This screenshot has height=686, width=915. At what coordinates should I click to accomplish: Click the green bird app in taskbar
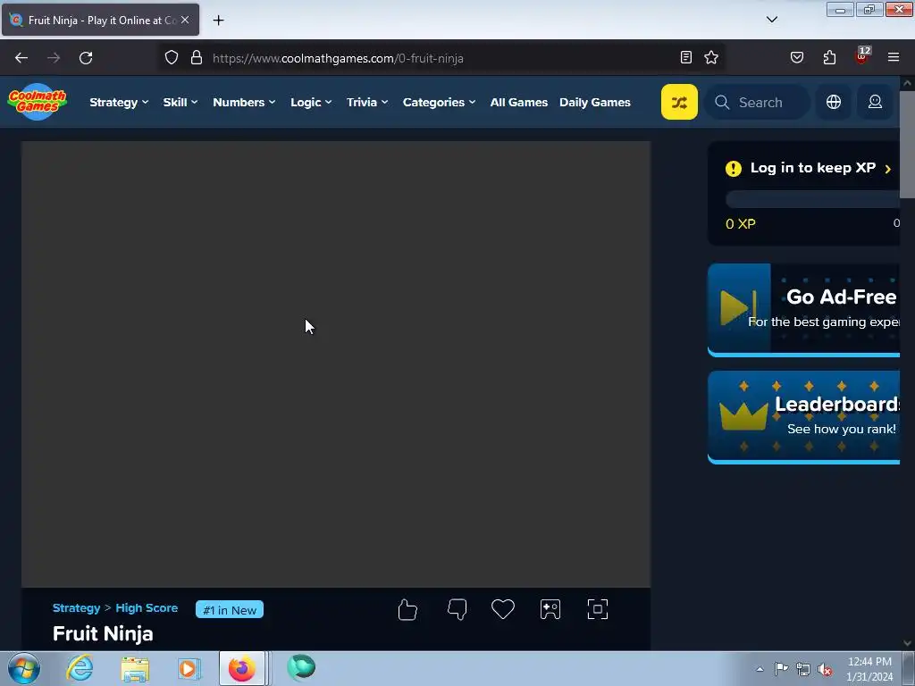(301, 668)
